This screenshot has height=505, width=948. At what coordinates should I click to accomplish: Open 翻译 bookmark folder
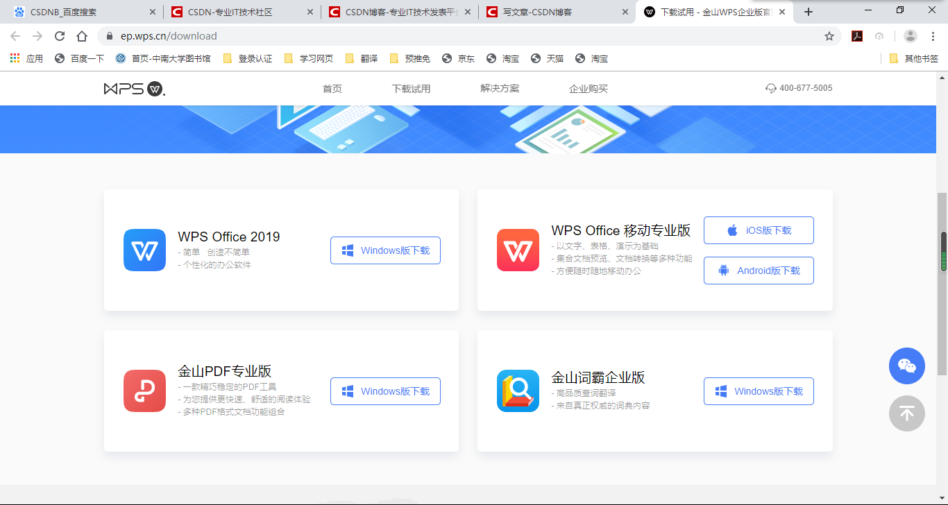click(362, 58)
